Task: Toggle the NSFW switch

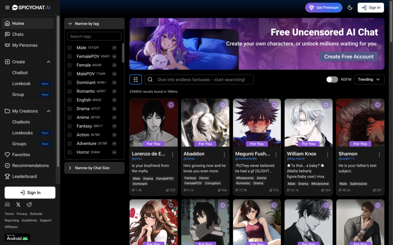Action: click(332, 80)
